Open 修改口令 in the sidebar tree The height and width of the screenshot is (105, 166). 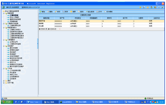click(x=13, y=63)
